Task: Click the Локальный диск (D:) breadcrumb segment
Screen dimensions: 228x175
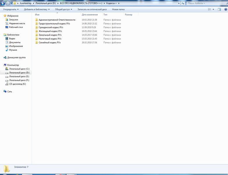Action: click(x=46, y=3)
